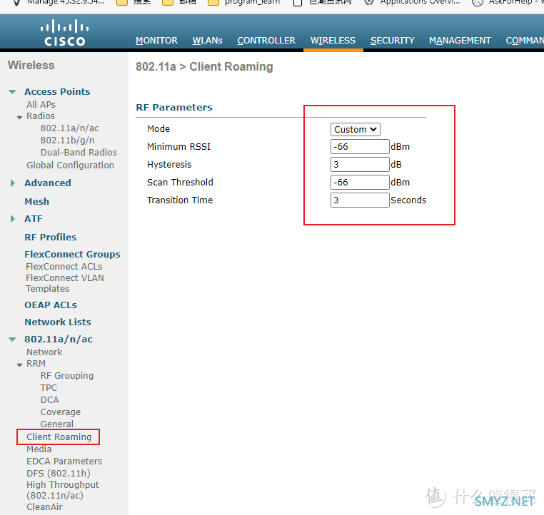This screenshot has width=544, height=515.
Task: Open the SECURITY menu
Action: (393, 41)
